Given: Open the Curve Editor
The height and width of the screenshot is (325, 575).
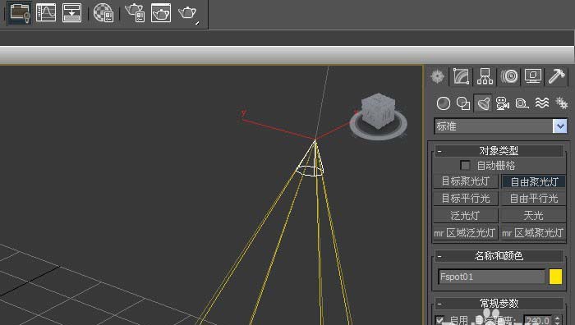Looking at the screenshot, I should 46,13.
